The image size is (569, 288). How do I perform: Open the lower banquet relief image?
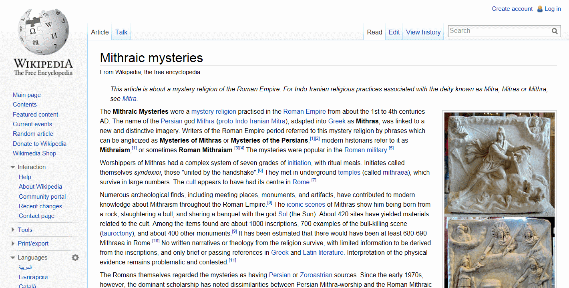tap(499, 252)
